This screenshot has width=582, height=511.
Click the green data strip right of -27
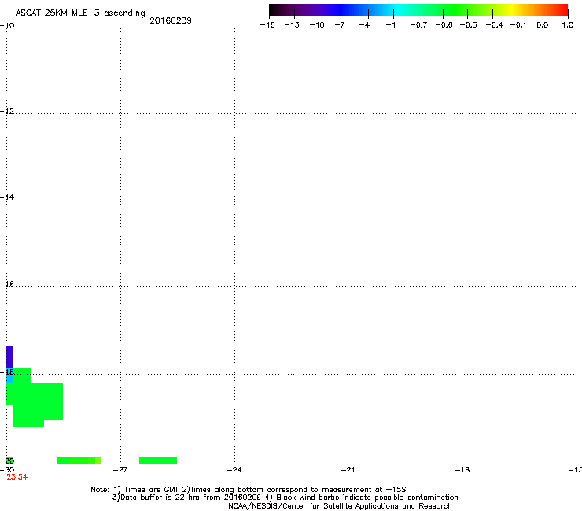coord(158,460)
